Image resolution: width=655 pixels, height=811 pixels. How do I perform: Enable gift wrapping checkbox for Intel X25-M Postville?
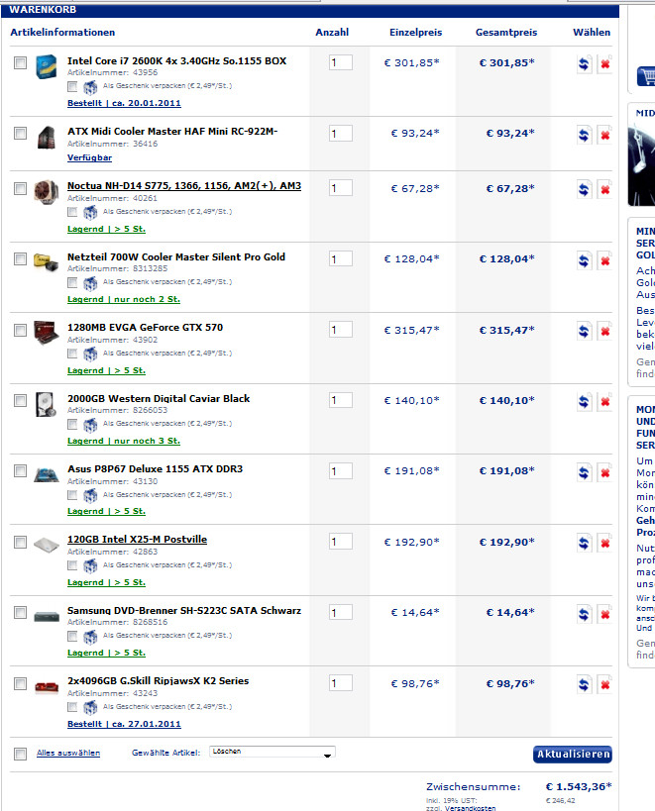click(x=72, y=565)
